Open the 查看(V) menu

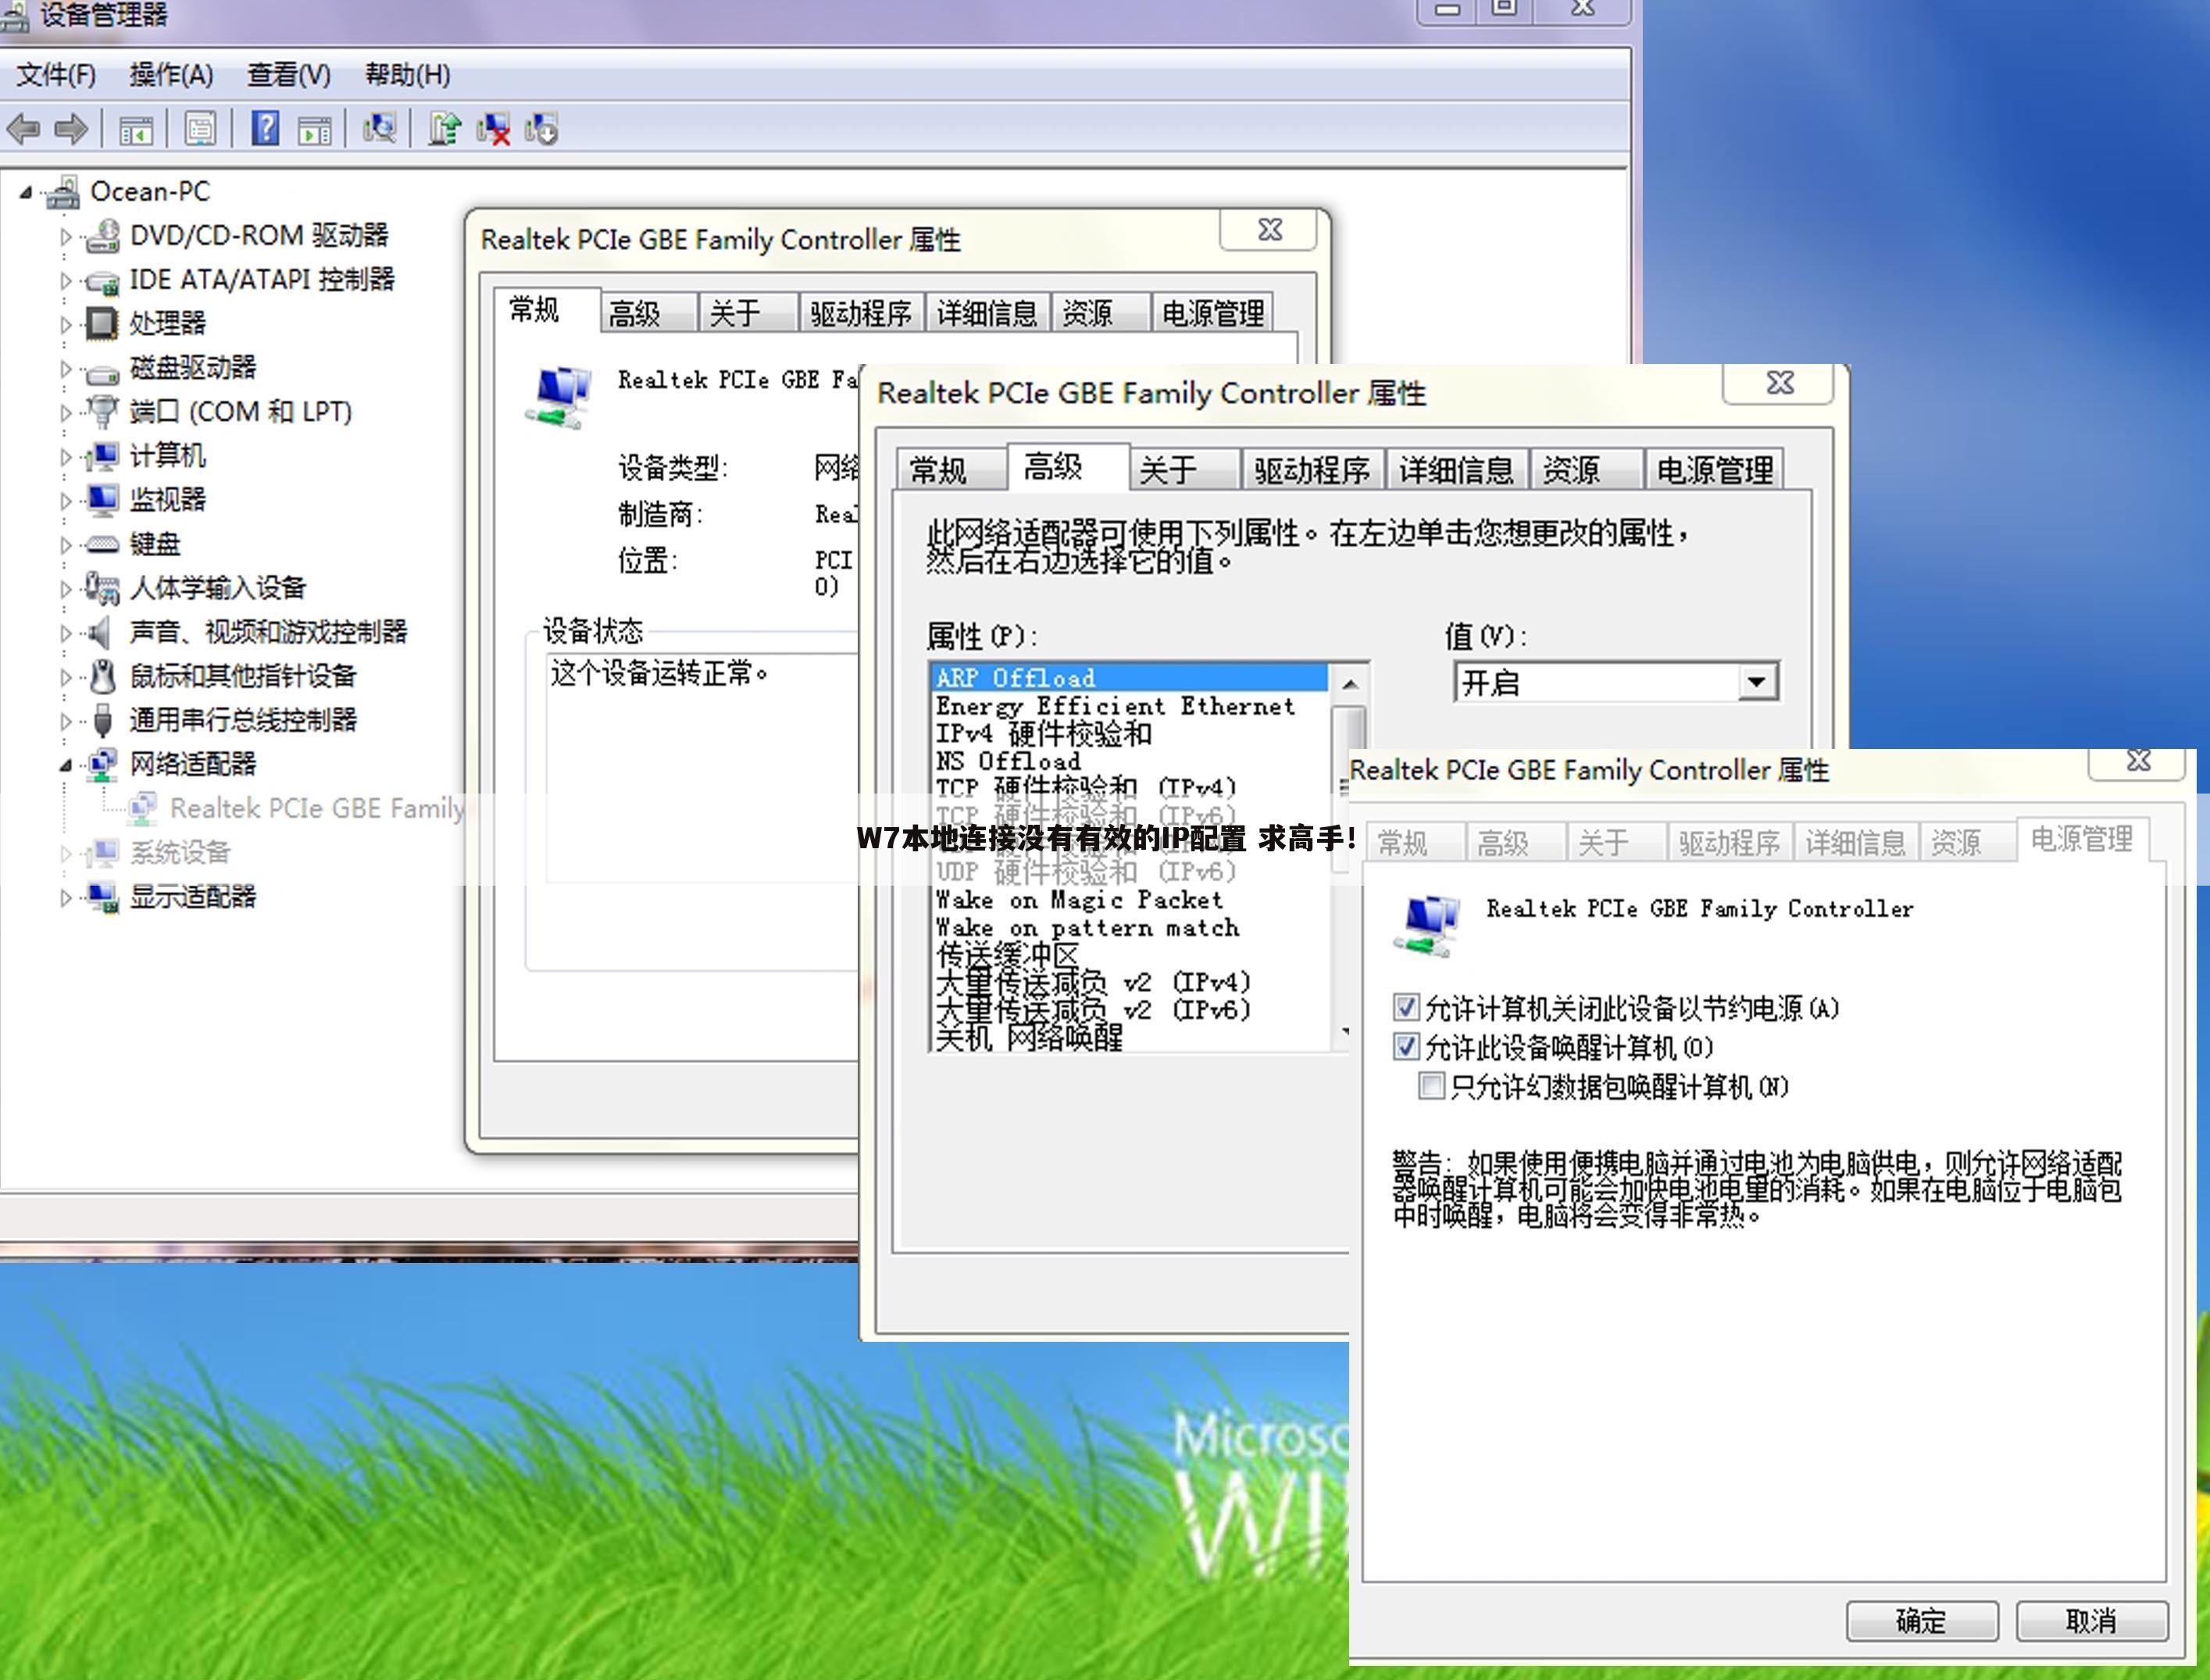click(289, 74)
